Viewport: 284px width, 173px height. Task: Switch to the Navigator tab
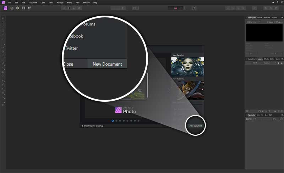tap(252, 115)
